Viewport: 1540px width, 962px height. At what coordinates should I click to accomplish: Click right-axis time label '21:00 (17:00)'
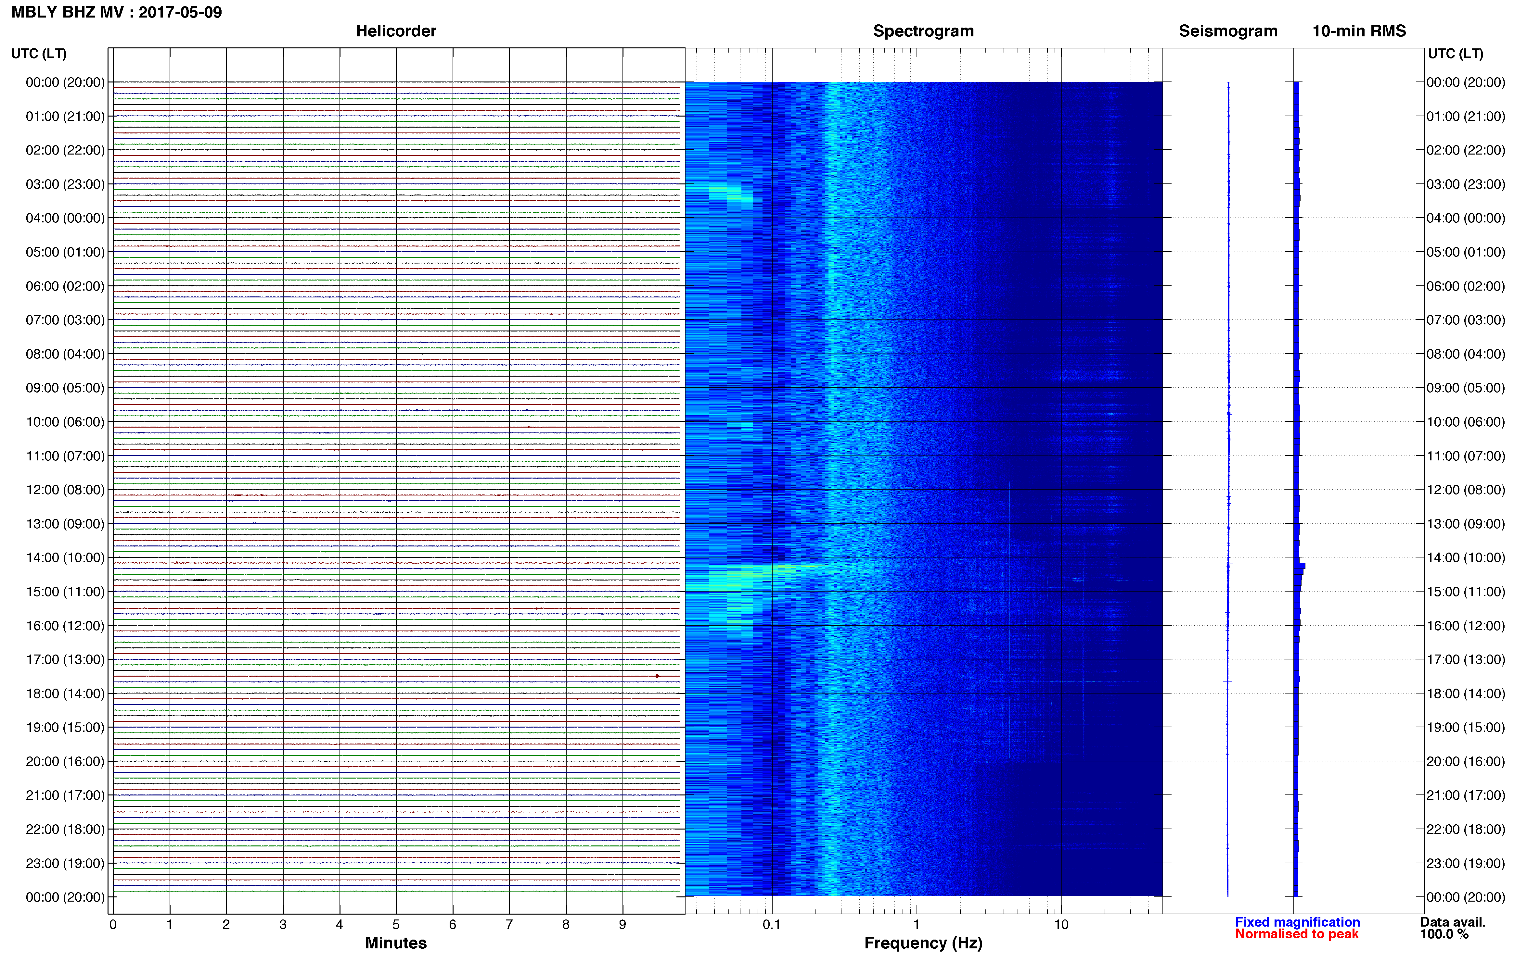click(x=1466, y=795)
